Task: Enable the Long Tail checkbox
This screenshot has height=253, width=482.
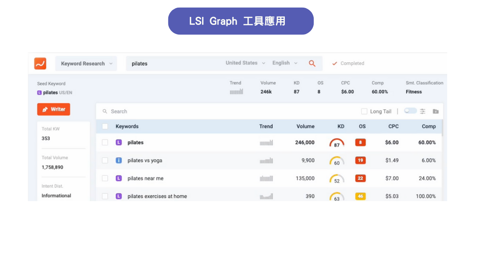Action: tap(364, 111)
